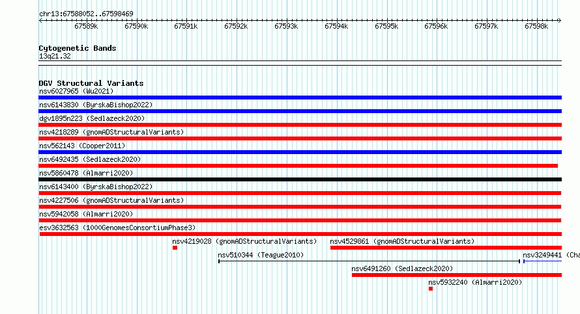Click the thin blue line for nsv3249441
The height and width of the screenshot is (314, 580).
pos(542,261)
